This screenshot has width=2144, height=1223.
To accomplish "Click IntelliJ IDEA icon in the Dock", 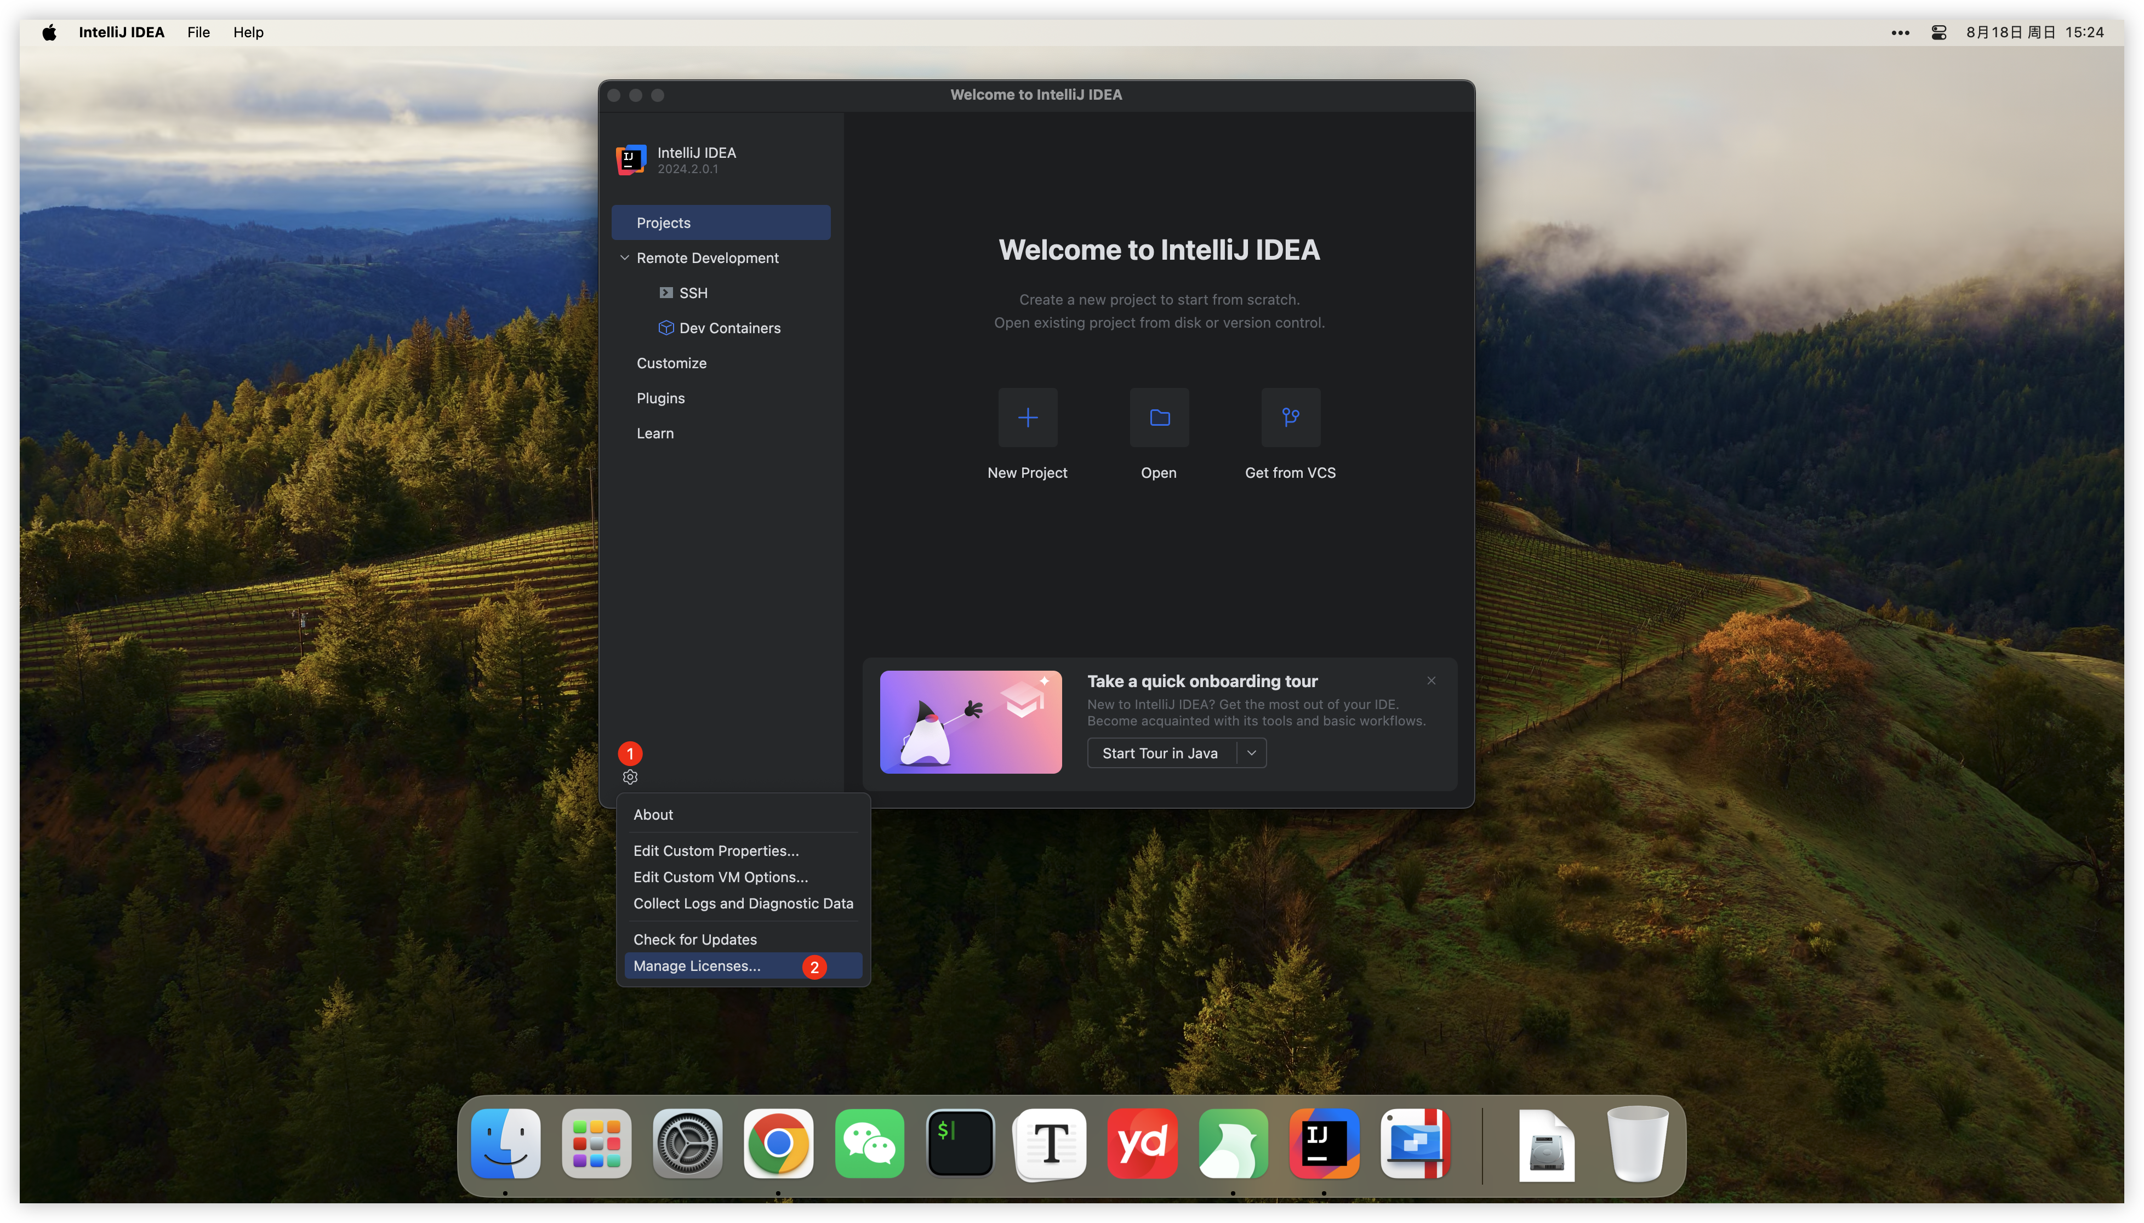I will click(1324, 1143).
